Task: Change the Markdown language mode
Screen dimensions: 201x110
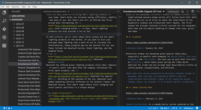Action: coord(188,108)
